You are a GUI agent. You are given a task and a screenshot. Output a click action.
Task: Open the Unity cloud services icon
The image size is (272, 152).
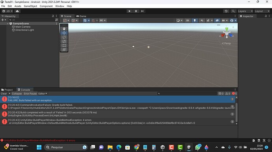click(17, 11)
